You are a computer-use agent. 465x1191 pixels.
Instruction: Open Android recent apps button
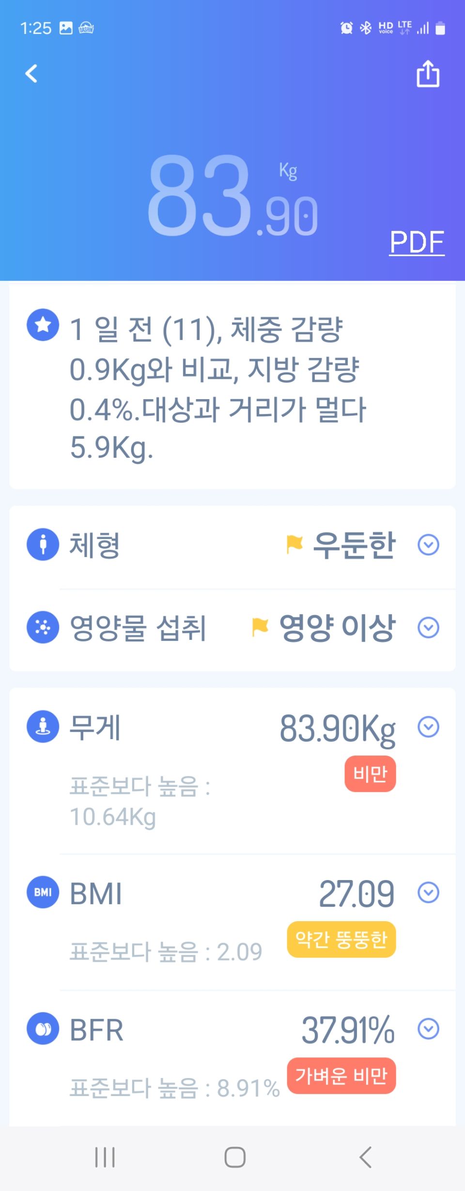coord(105,1158)
